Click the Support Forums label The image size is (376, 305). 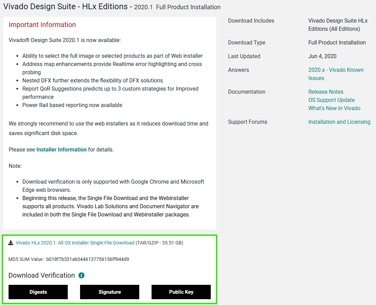click(x=247, y=122)
